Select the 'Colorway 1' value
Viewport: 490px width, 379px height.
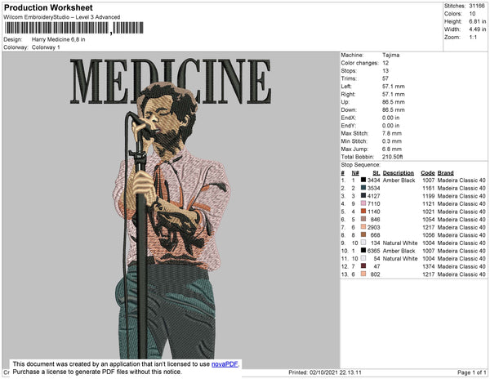click(x=46, y=47)
